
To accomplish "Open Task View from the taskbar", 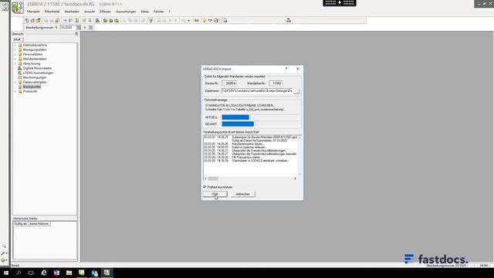I will pos(31,273).
